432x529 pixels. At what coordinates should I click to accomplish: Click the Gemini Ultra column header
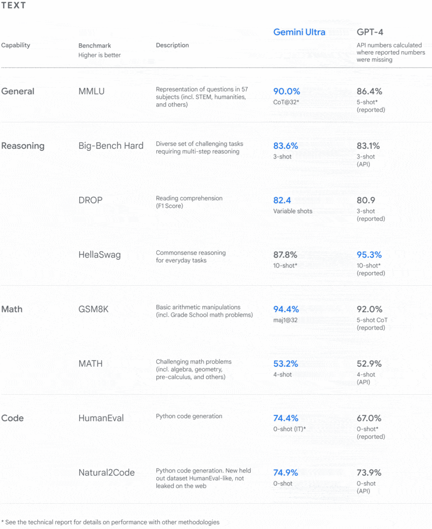pyautogui.click(x=299, y=32)
